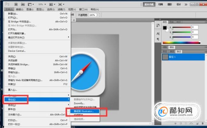Click the green G channel slider
Screen dimensions: 207x128
pos(181,32)
